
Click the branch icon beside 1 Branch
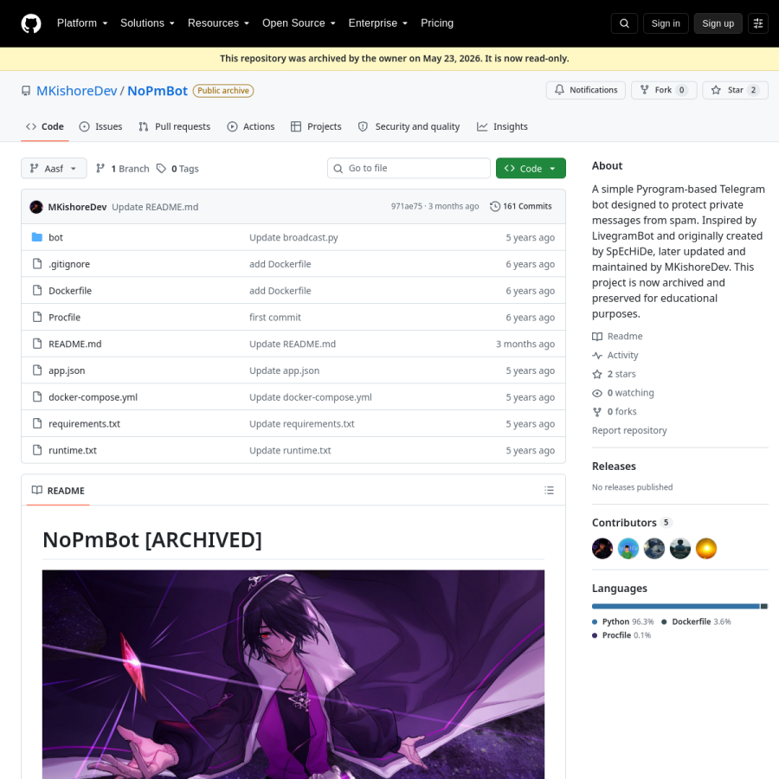point(100,169)
